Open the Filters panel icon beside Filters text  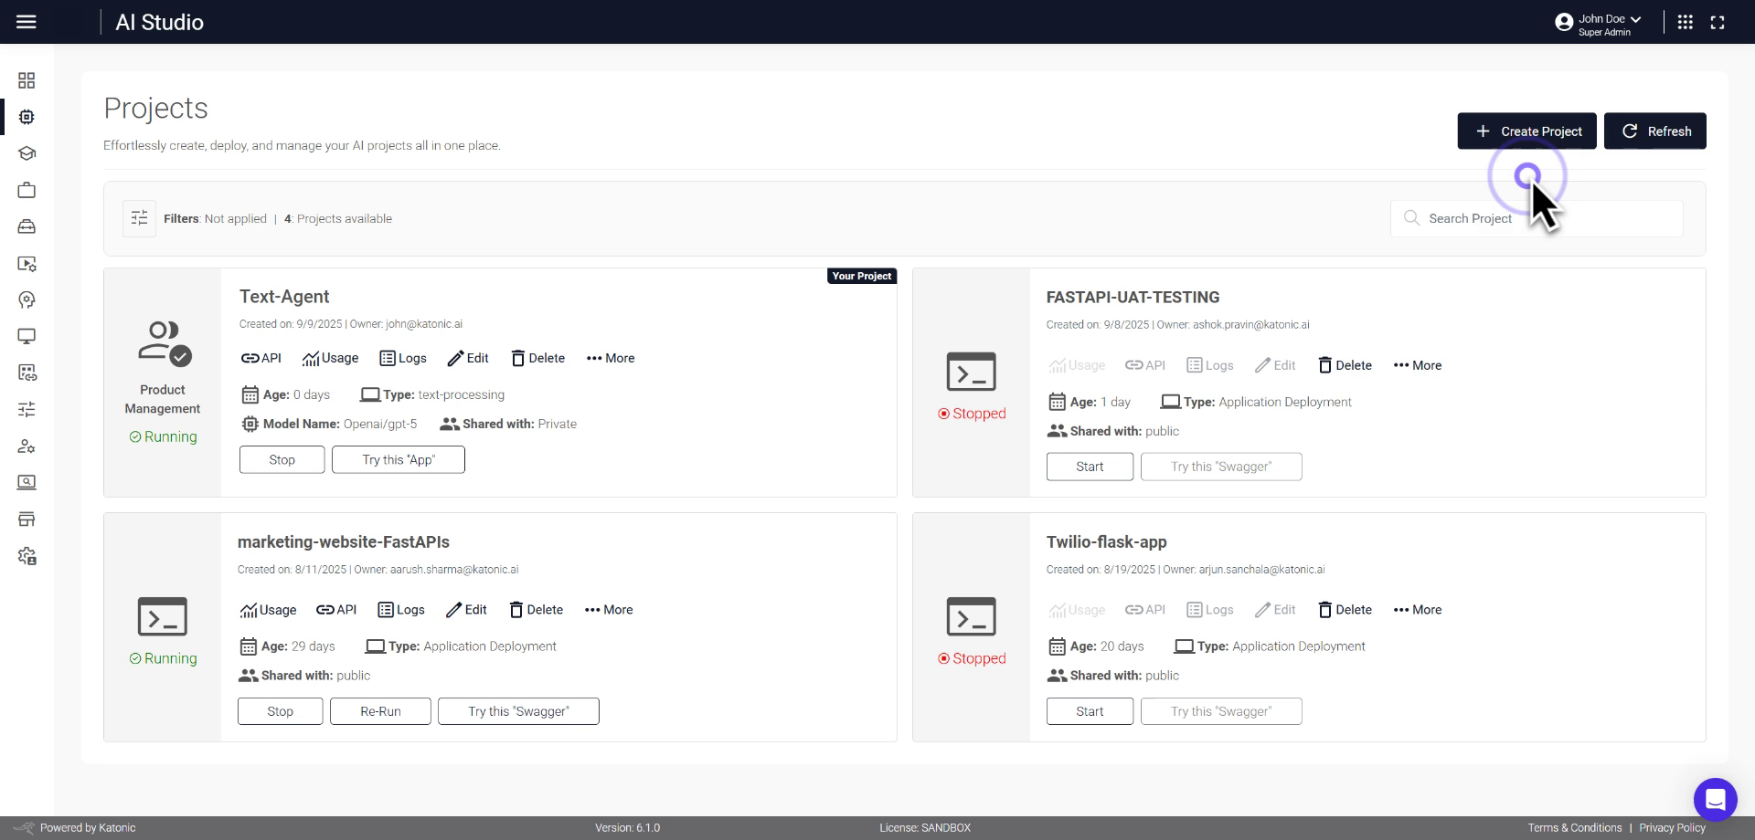(139, 218)
